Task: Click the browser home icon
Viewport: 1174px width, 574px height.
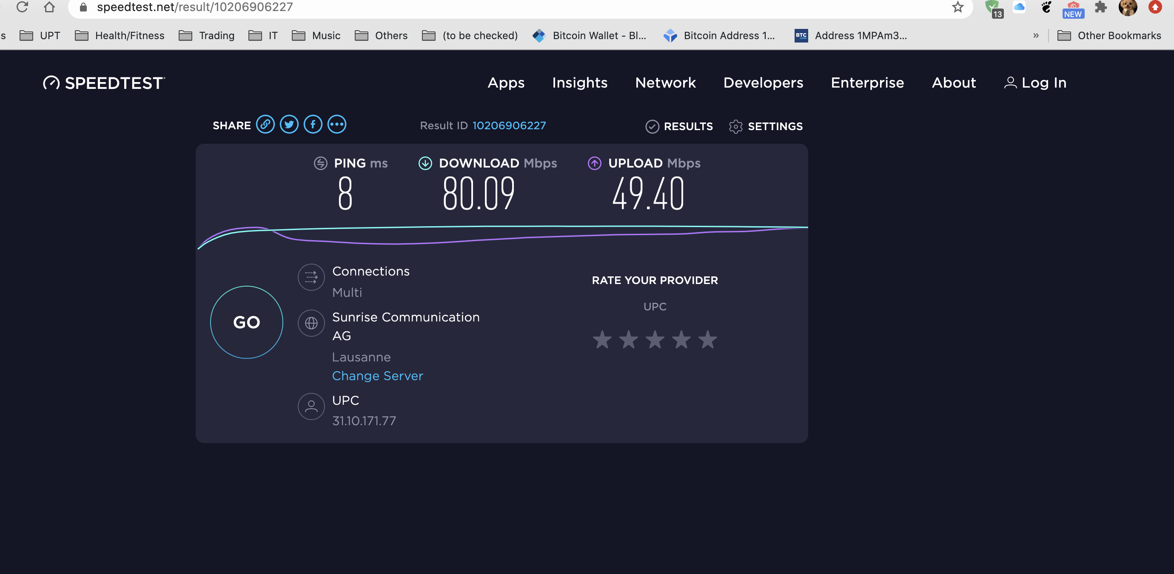Action: pyautogui.click(x=49, y=7)
